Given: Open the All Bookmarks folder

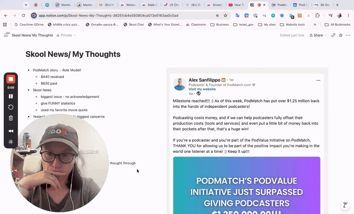Looking at the screenshot, I should click(337, 25).
